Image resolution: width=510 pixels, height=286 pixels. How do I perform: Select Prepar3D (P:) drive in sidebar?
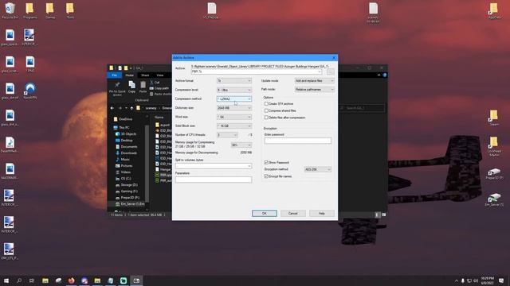click(127, 198)
